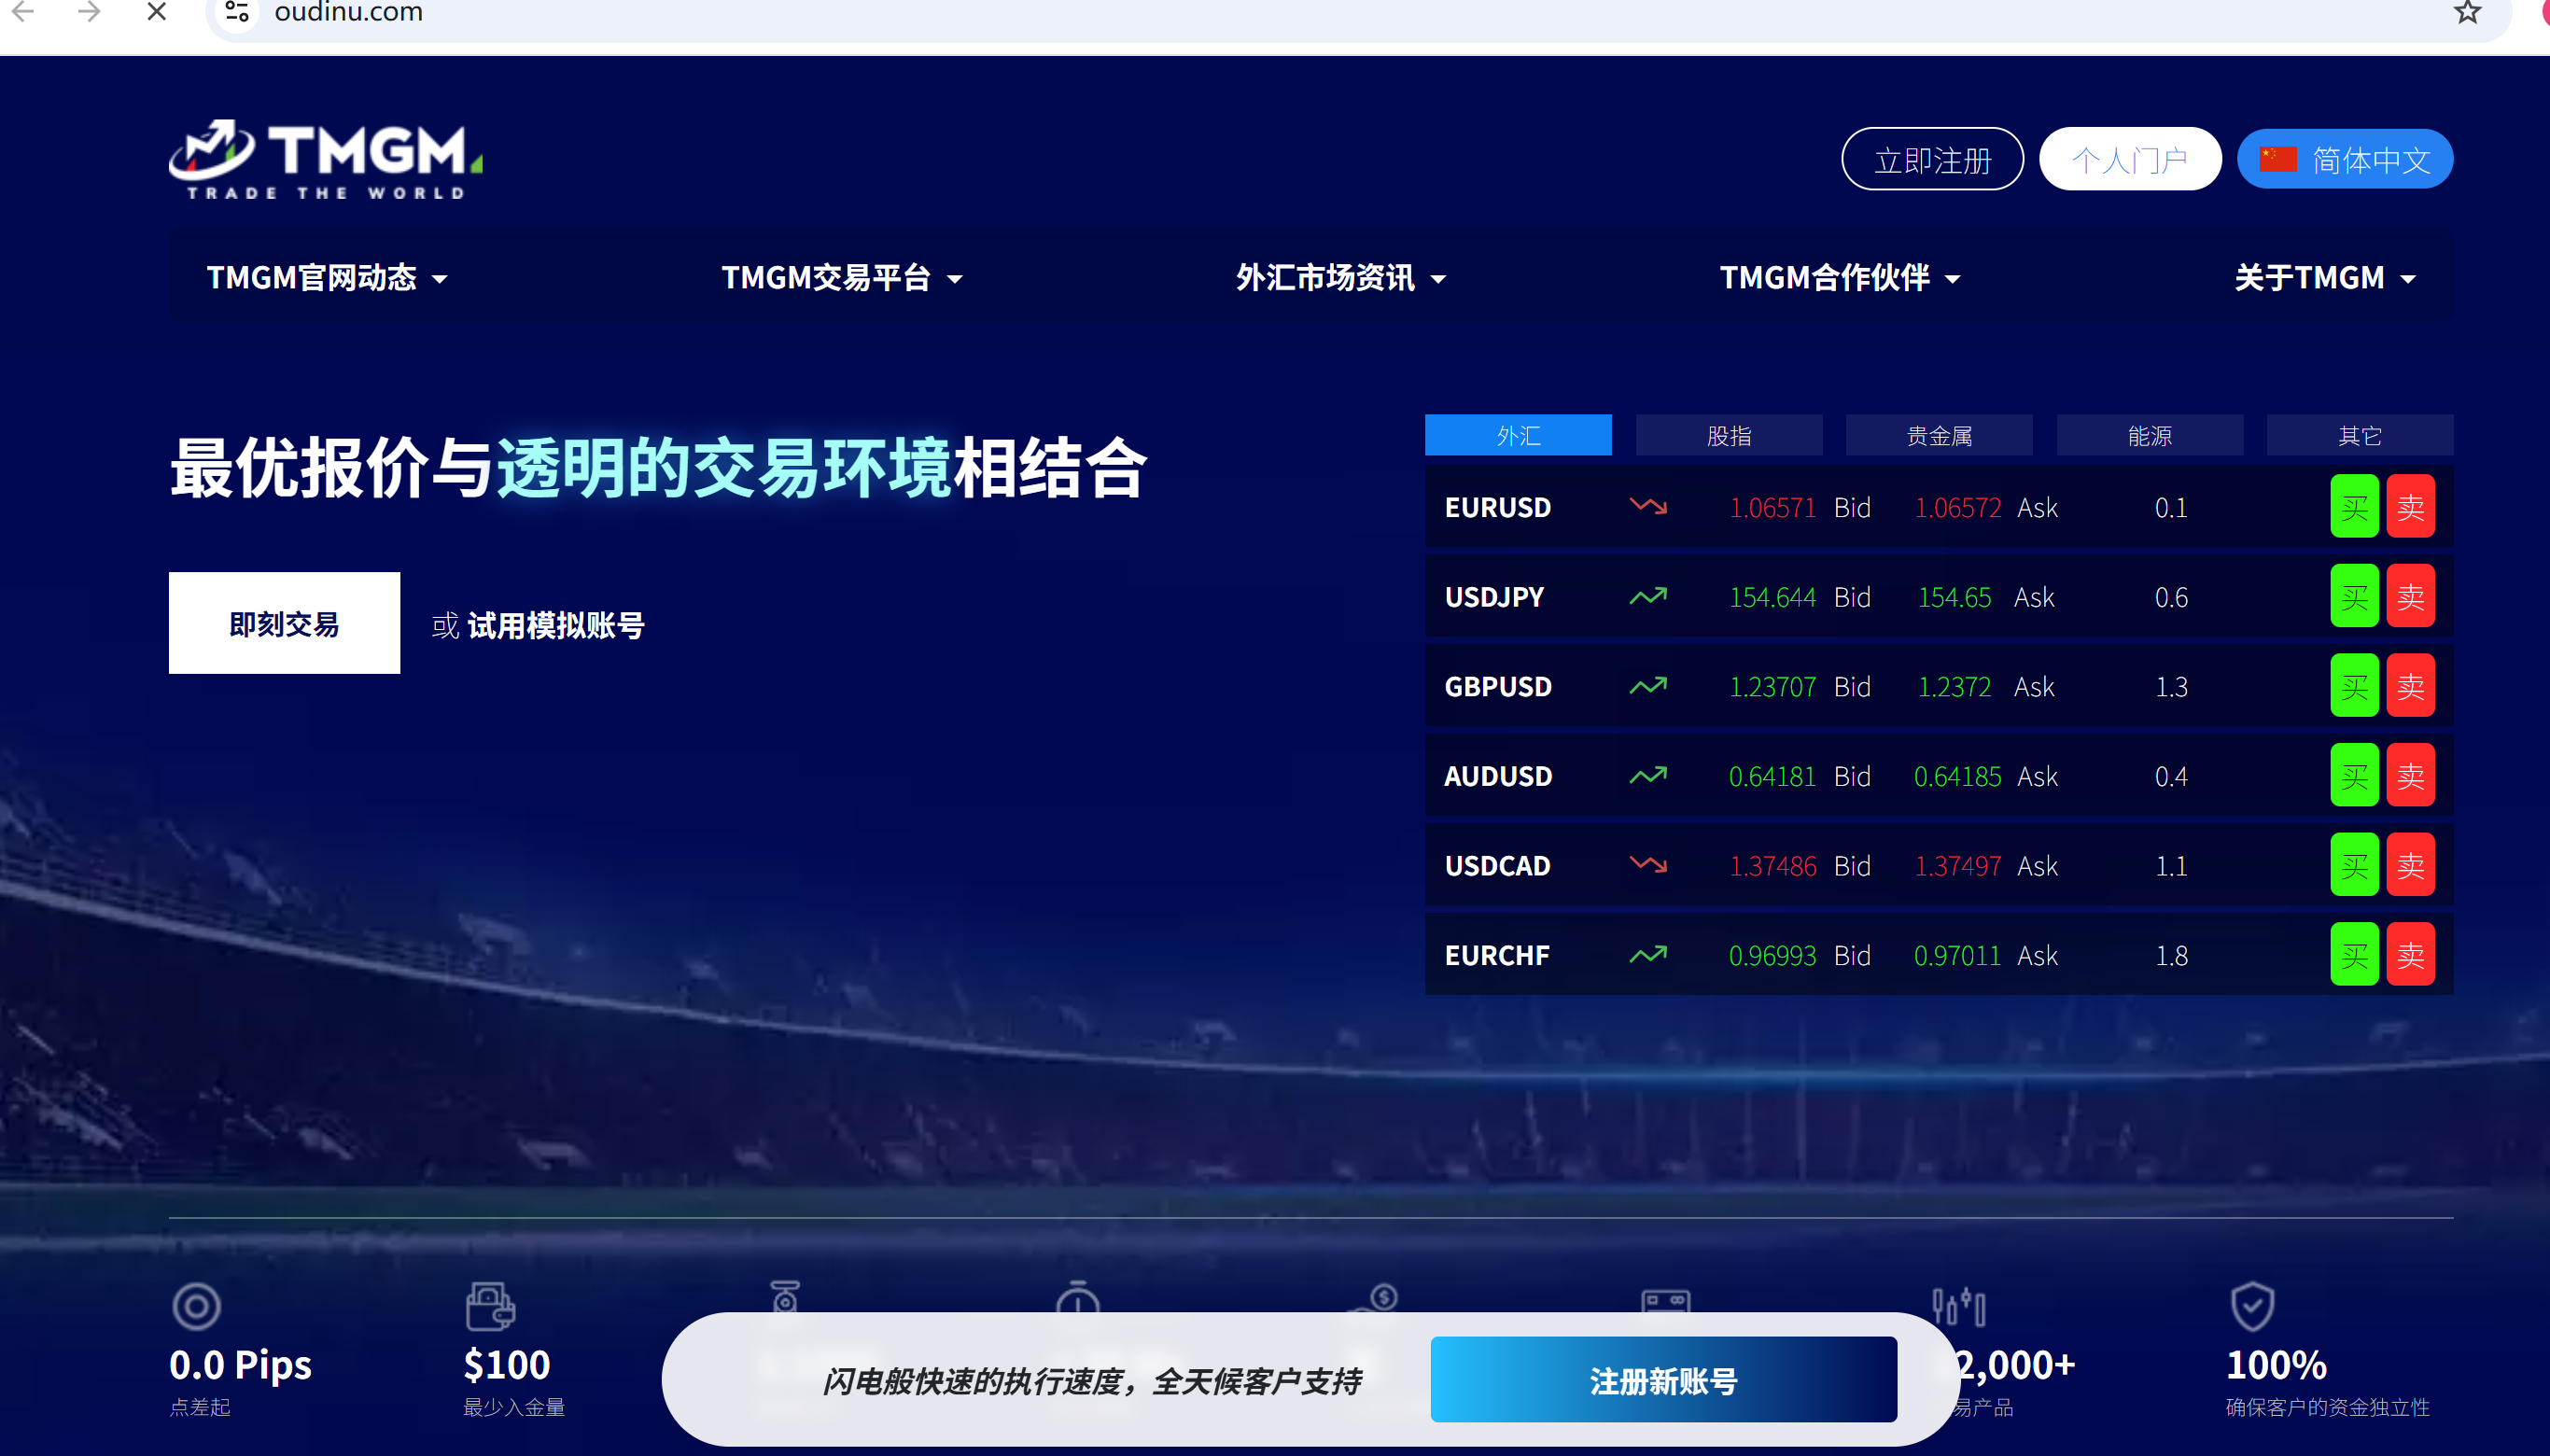Open the 个人门户 portal button
This screenshot has height=1456, width=2550.
coord(2130,159)
